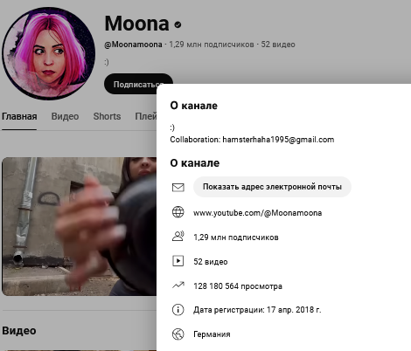Image resolution: width=411 pixels, height=351 pixels.
Task: Open the partially hidden Плейлисты tab
Action: click(146, 116)
